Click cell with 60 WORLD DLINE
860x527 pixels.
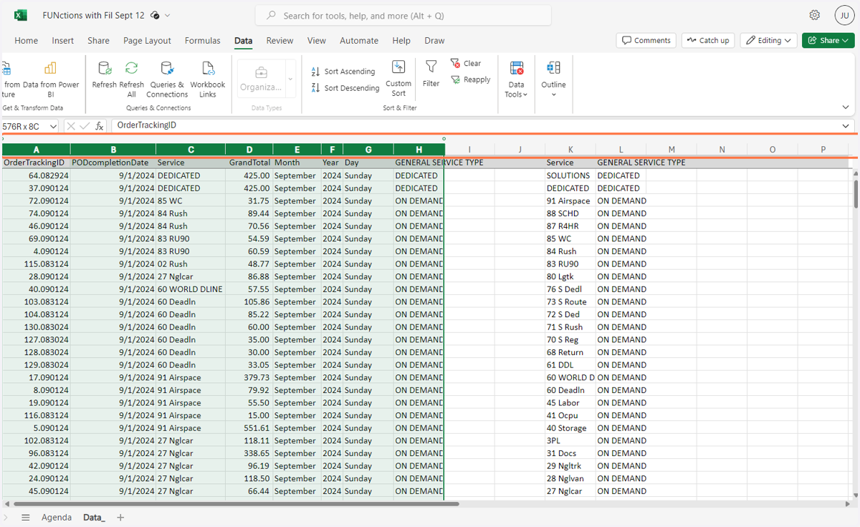pos(190,289)
